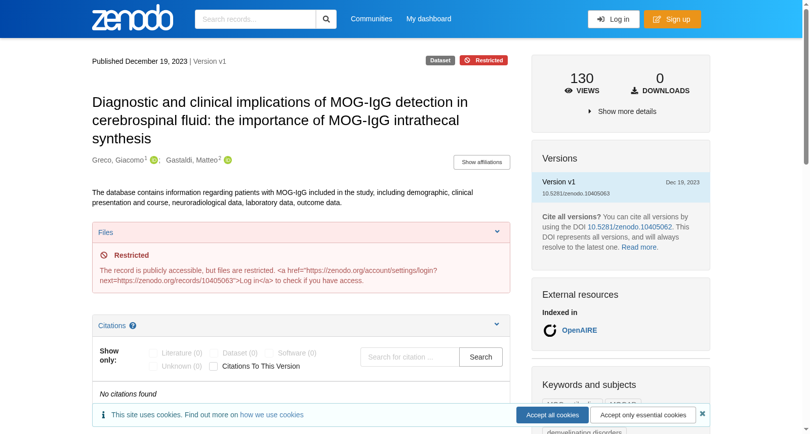Screen dimensions: 810x434
Task: Click the restricted symbol in Files panel
Action: point(104,255)
